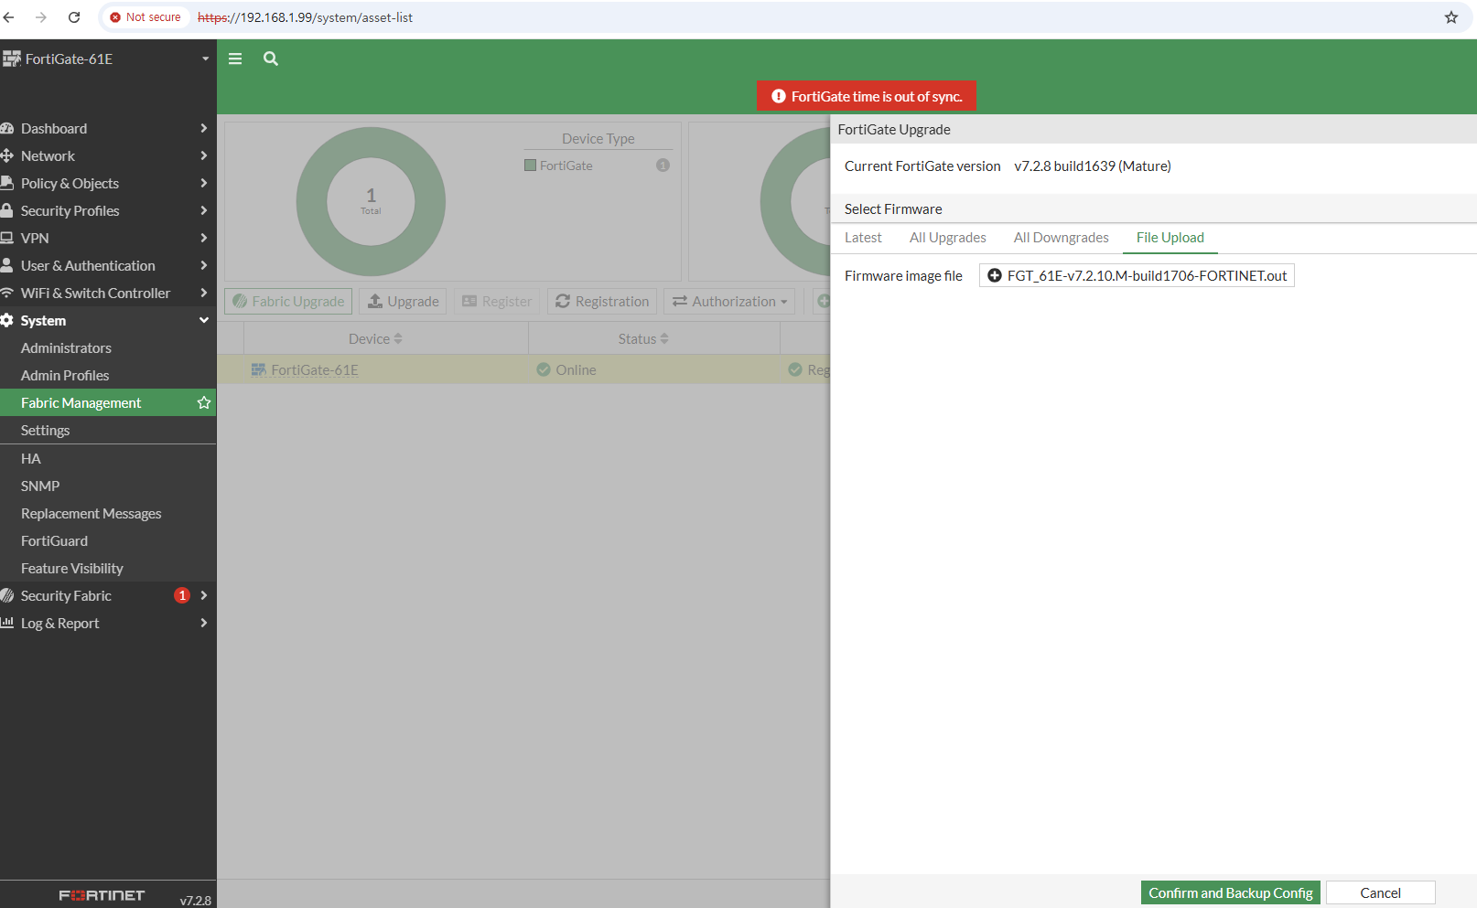Click the Fabric Upgrade button
Screen dimensions: 1477x908
tap(288, 301)
